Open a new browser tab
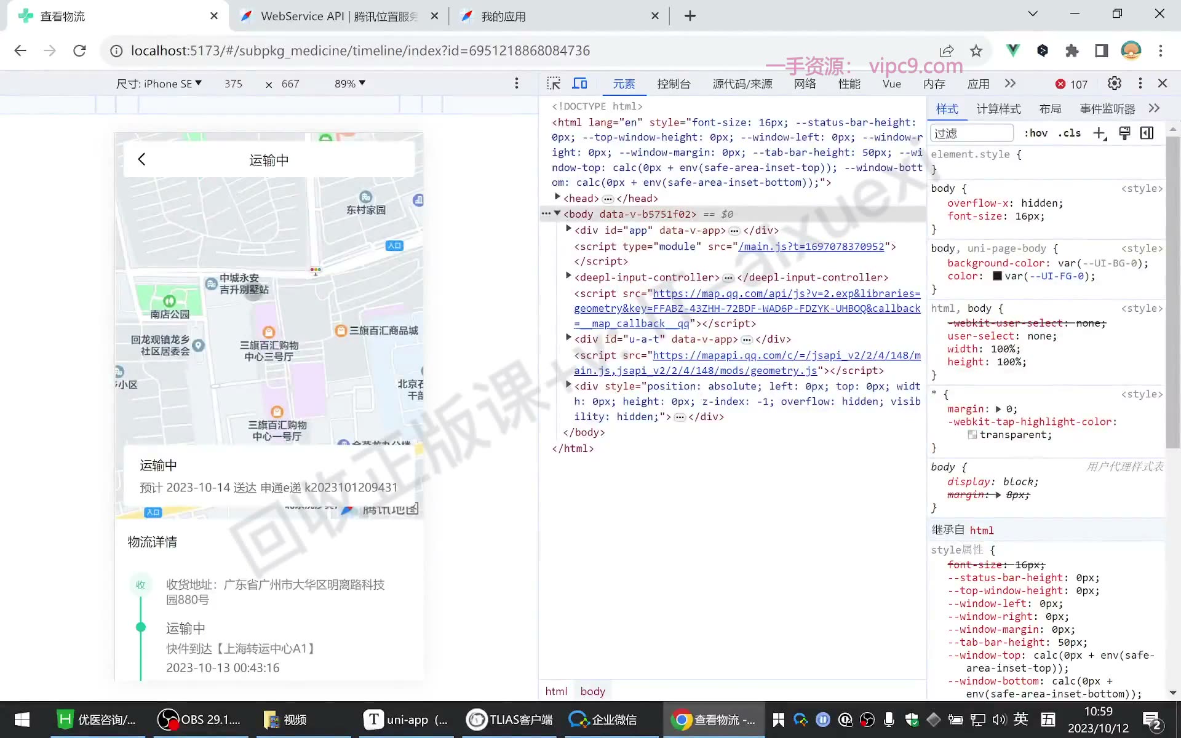The image size is (1181, 738). (x=690, y=16)
